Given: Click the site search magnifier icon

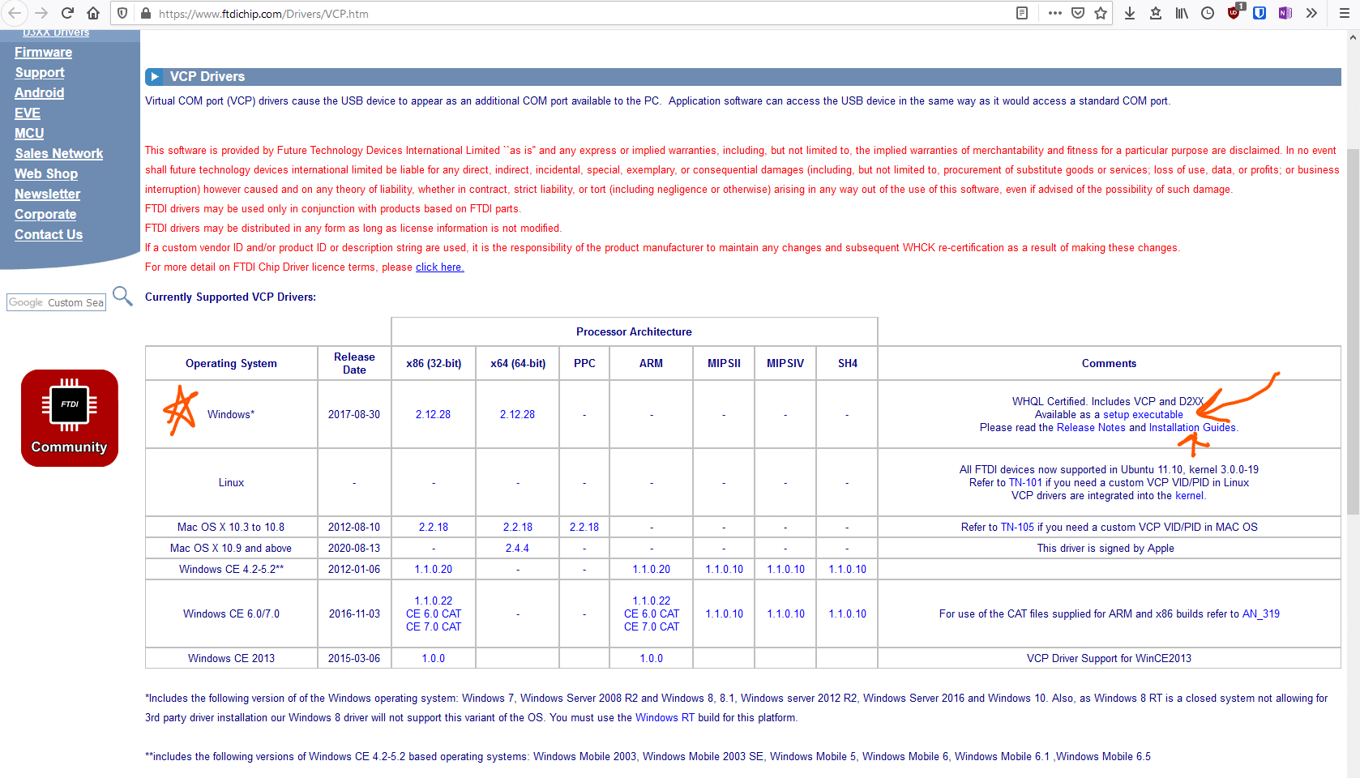Looking at the screenshot, I should point(122,297).
